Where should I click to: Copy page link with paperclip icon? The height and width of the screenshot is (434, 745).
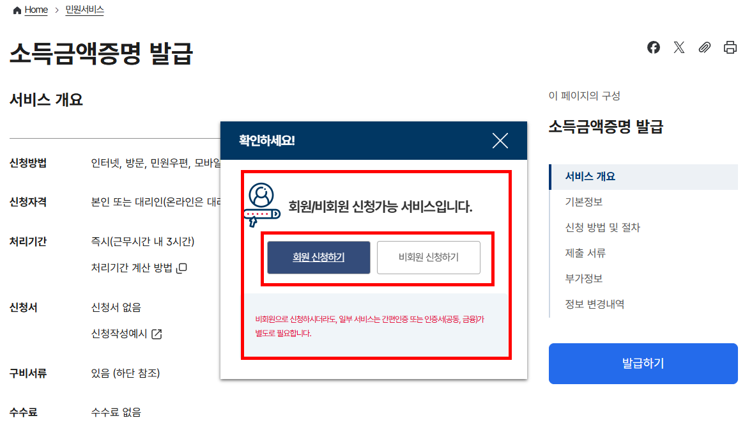click(x=705, y=47)
